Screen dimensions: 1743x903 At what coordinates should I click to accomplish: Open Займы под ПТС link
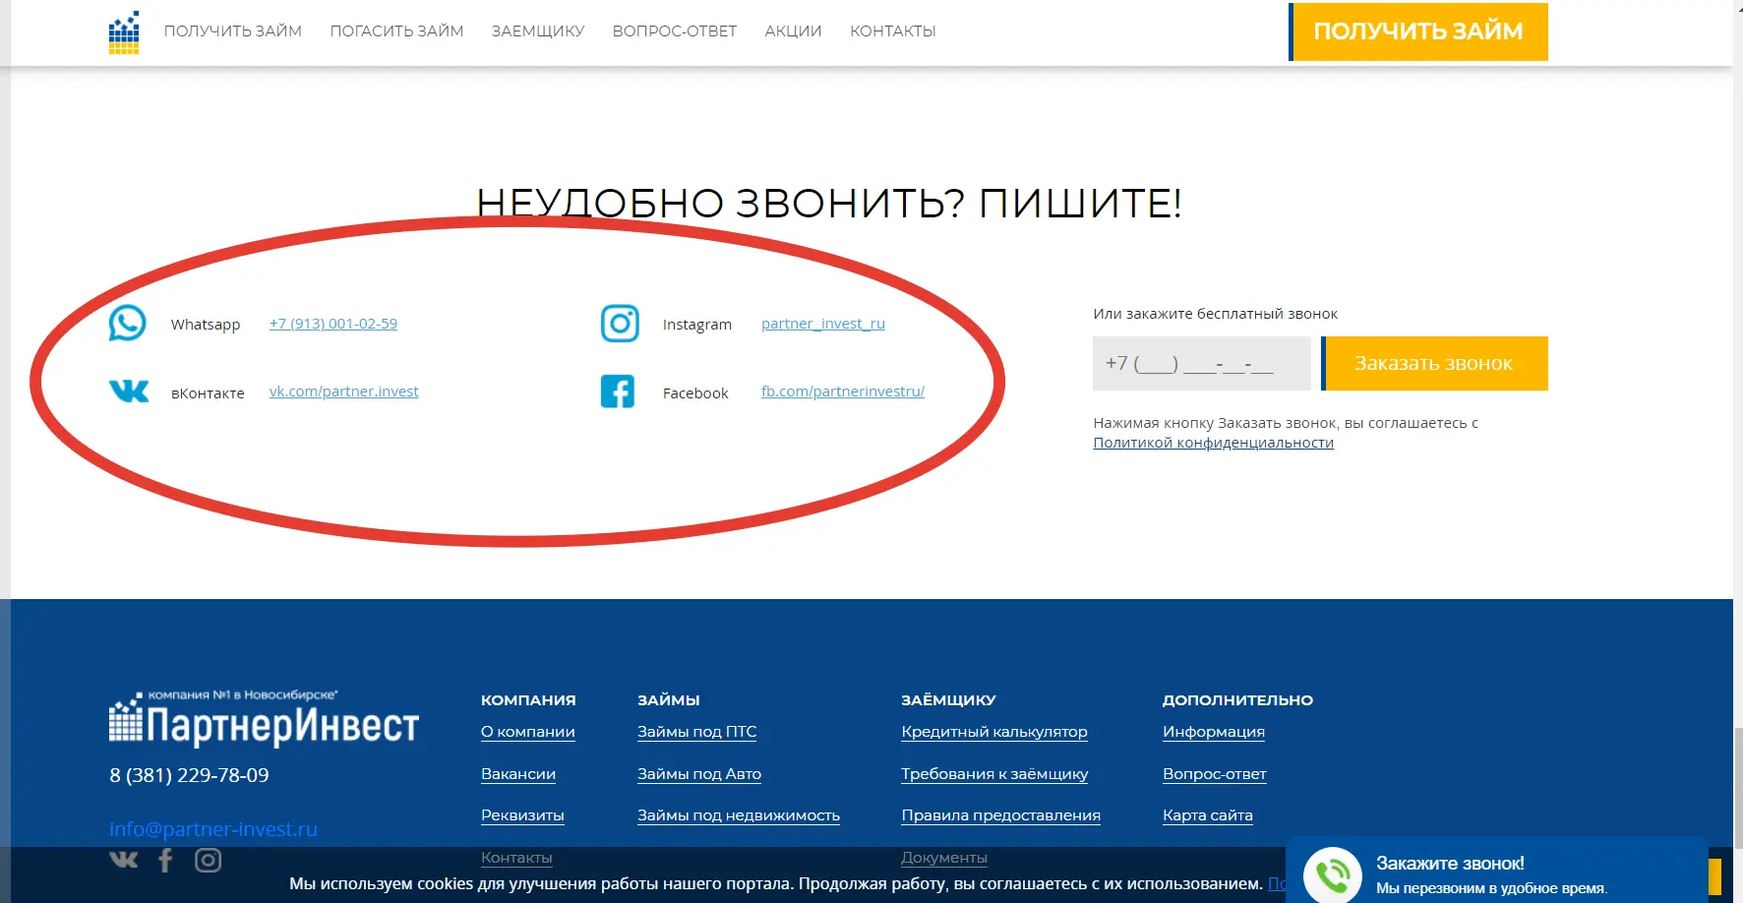[697, 732]
